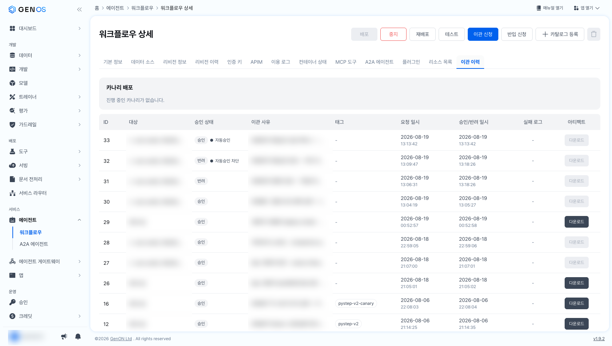Click the 이관 신청 button

[x=483, y=34]
